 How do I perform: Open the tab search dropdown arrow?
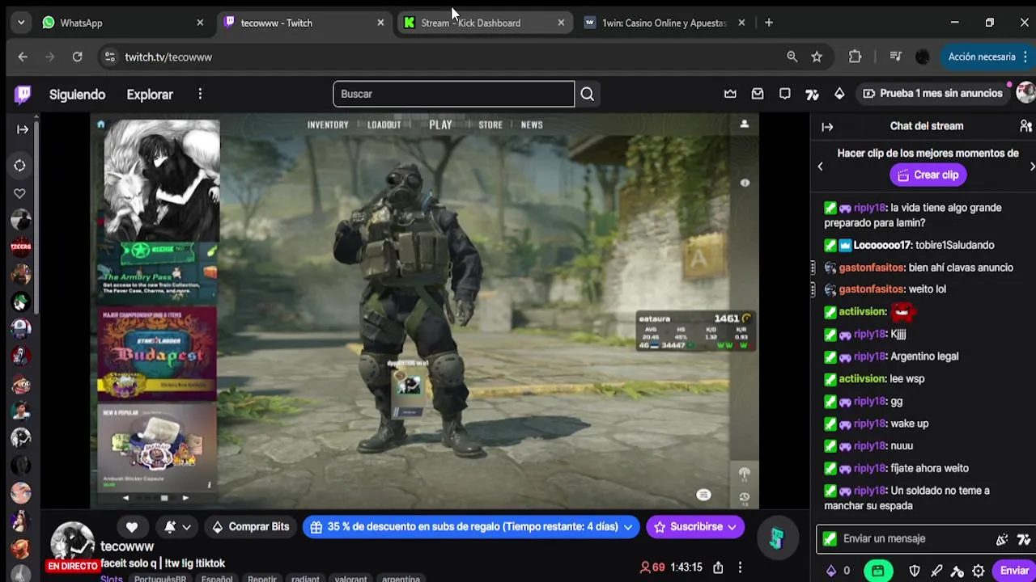click(21, 23)
